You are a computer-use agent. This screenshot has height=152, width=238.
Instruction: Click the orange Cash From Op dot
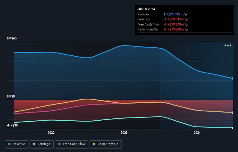click(94, 144)
